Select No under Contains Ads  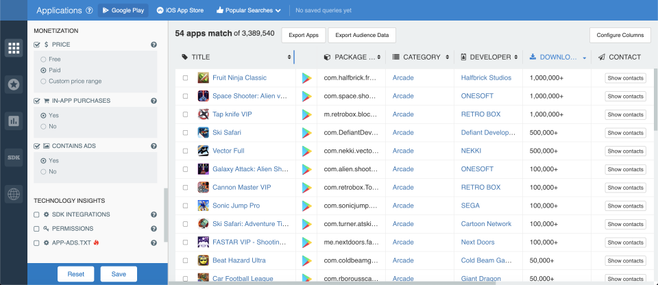pos(43,172)
